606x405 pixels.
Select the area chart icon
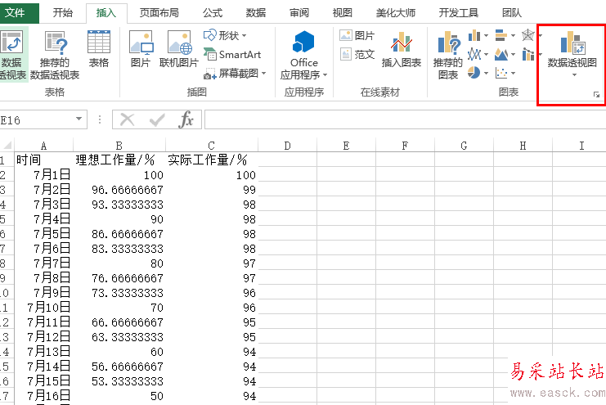(x=501, y=54)
